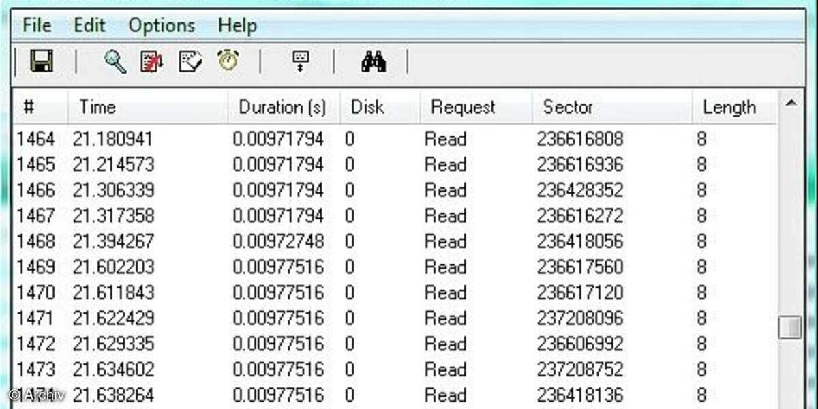Click the Length column header
818x409 pixels.
[x=730, y=107]
